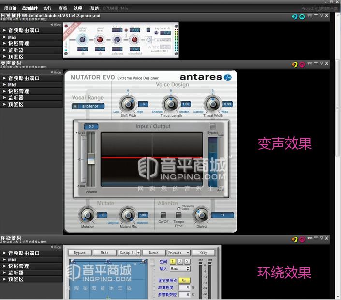Click Hide in 闪避插件 sidebar
This screenshot has height=300, width=341.
pos(56,25)
